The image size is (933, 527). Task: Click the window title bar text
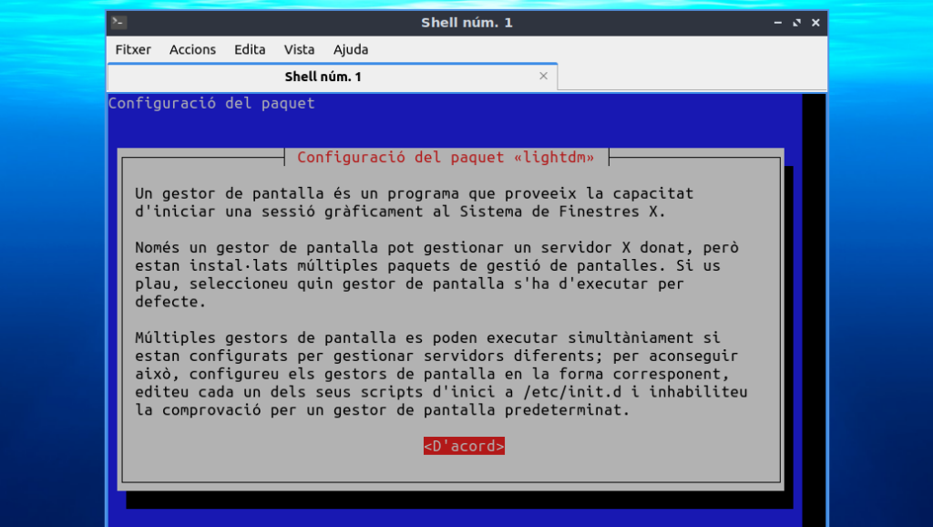466,23
